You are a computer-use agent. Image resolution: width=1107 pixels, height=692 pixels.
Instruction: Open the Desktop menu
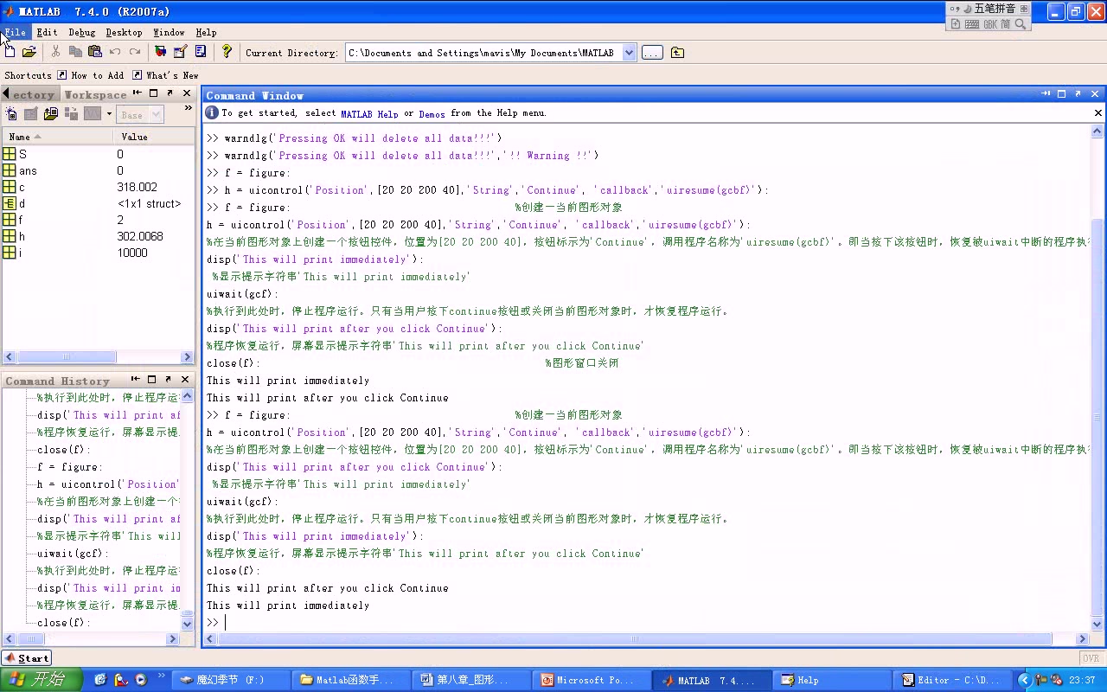tap(124, 32)
